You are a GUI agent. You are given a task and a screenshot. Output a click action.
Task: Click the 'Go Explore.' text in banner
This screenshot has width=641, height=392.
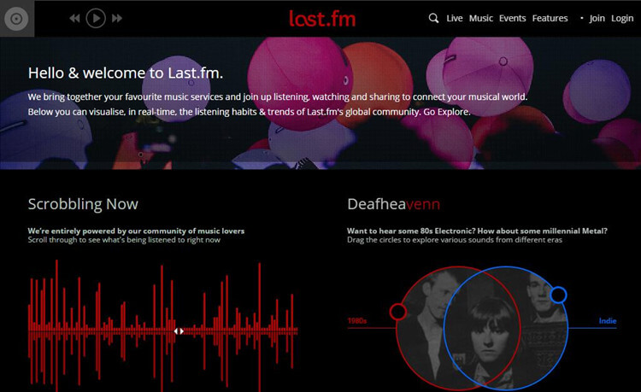(447, 112)
